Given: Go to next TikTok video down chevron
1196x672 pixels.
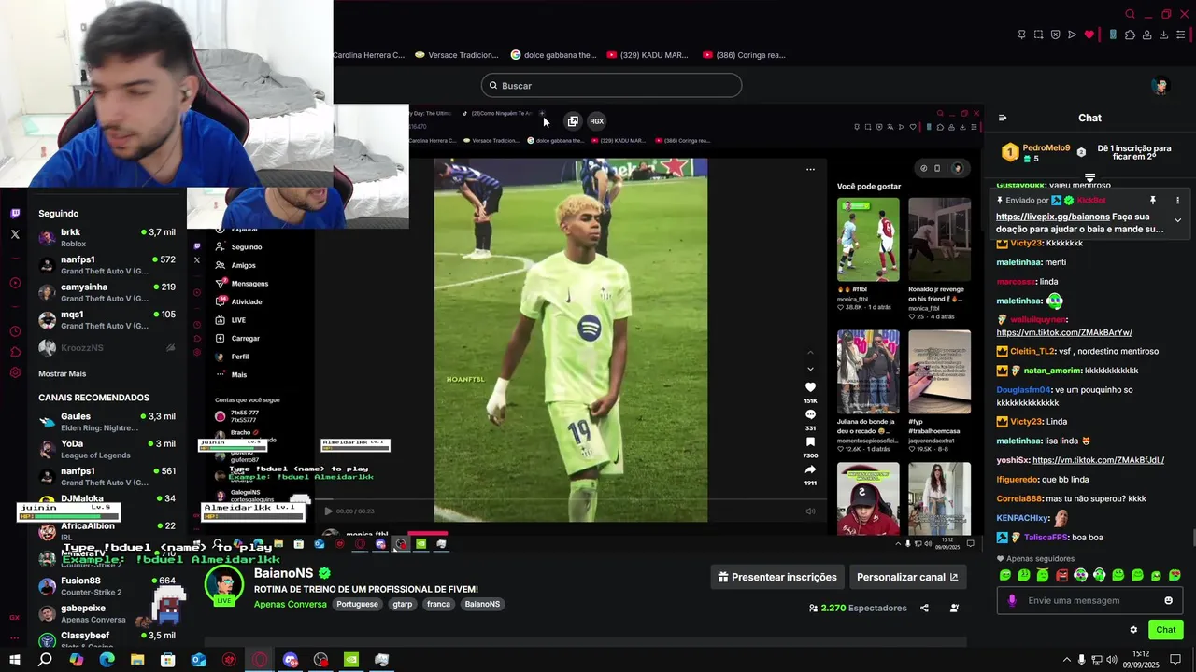Looking at the screenshot, I should coord(810,369).
